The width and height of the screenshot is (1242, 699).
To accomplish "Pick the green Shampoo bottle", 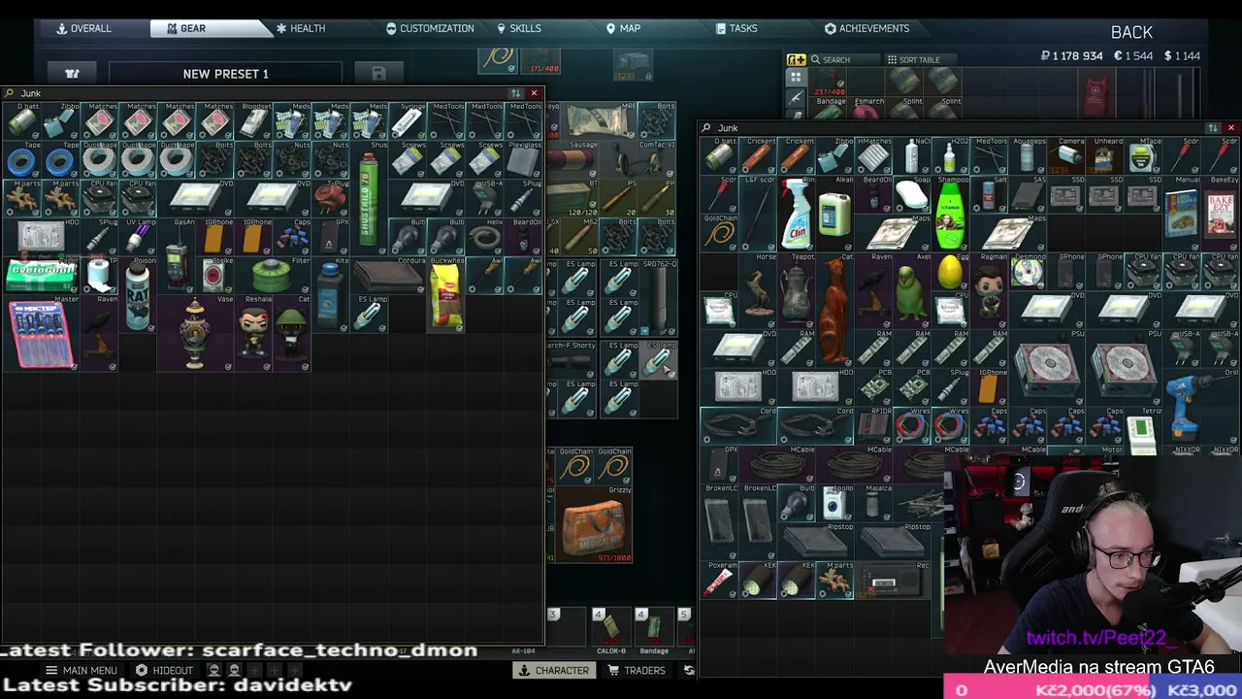I will [x=951, y=215].
